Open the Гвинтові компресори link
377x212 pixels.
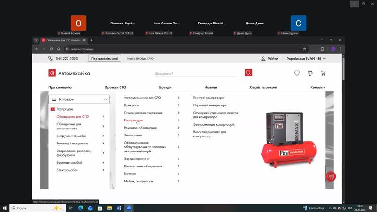(x=208, y=98)
